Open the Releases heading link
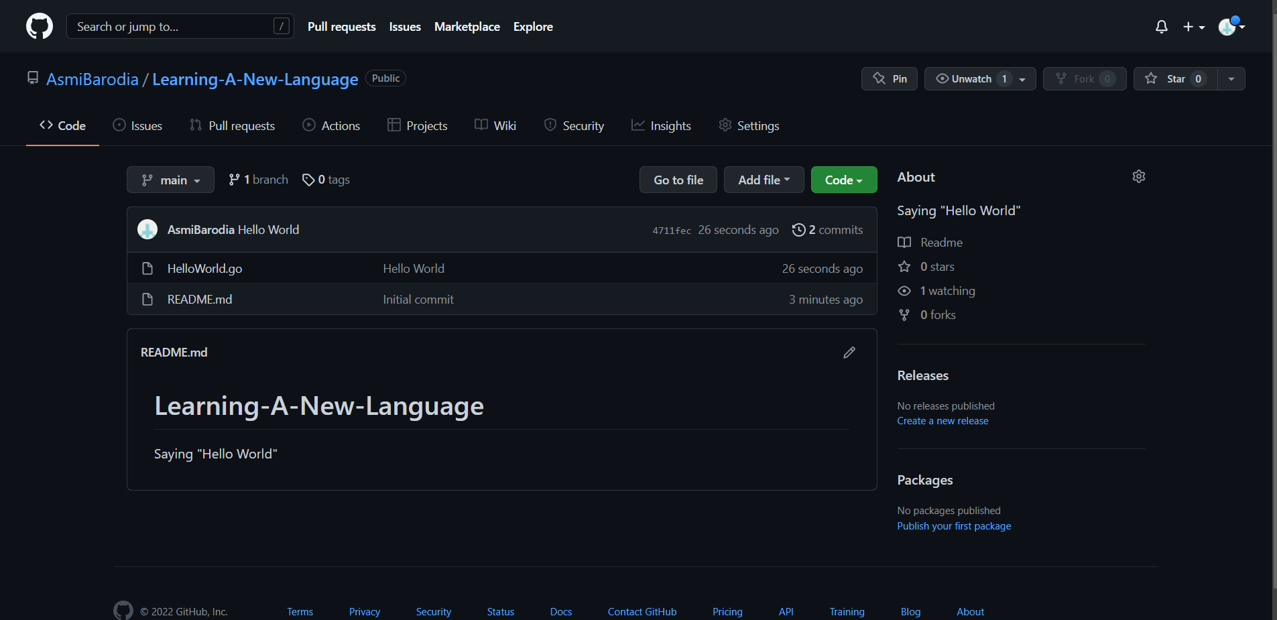 coord(923,375)
